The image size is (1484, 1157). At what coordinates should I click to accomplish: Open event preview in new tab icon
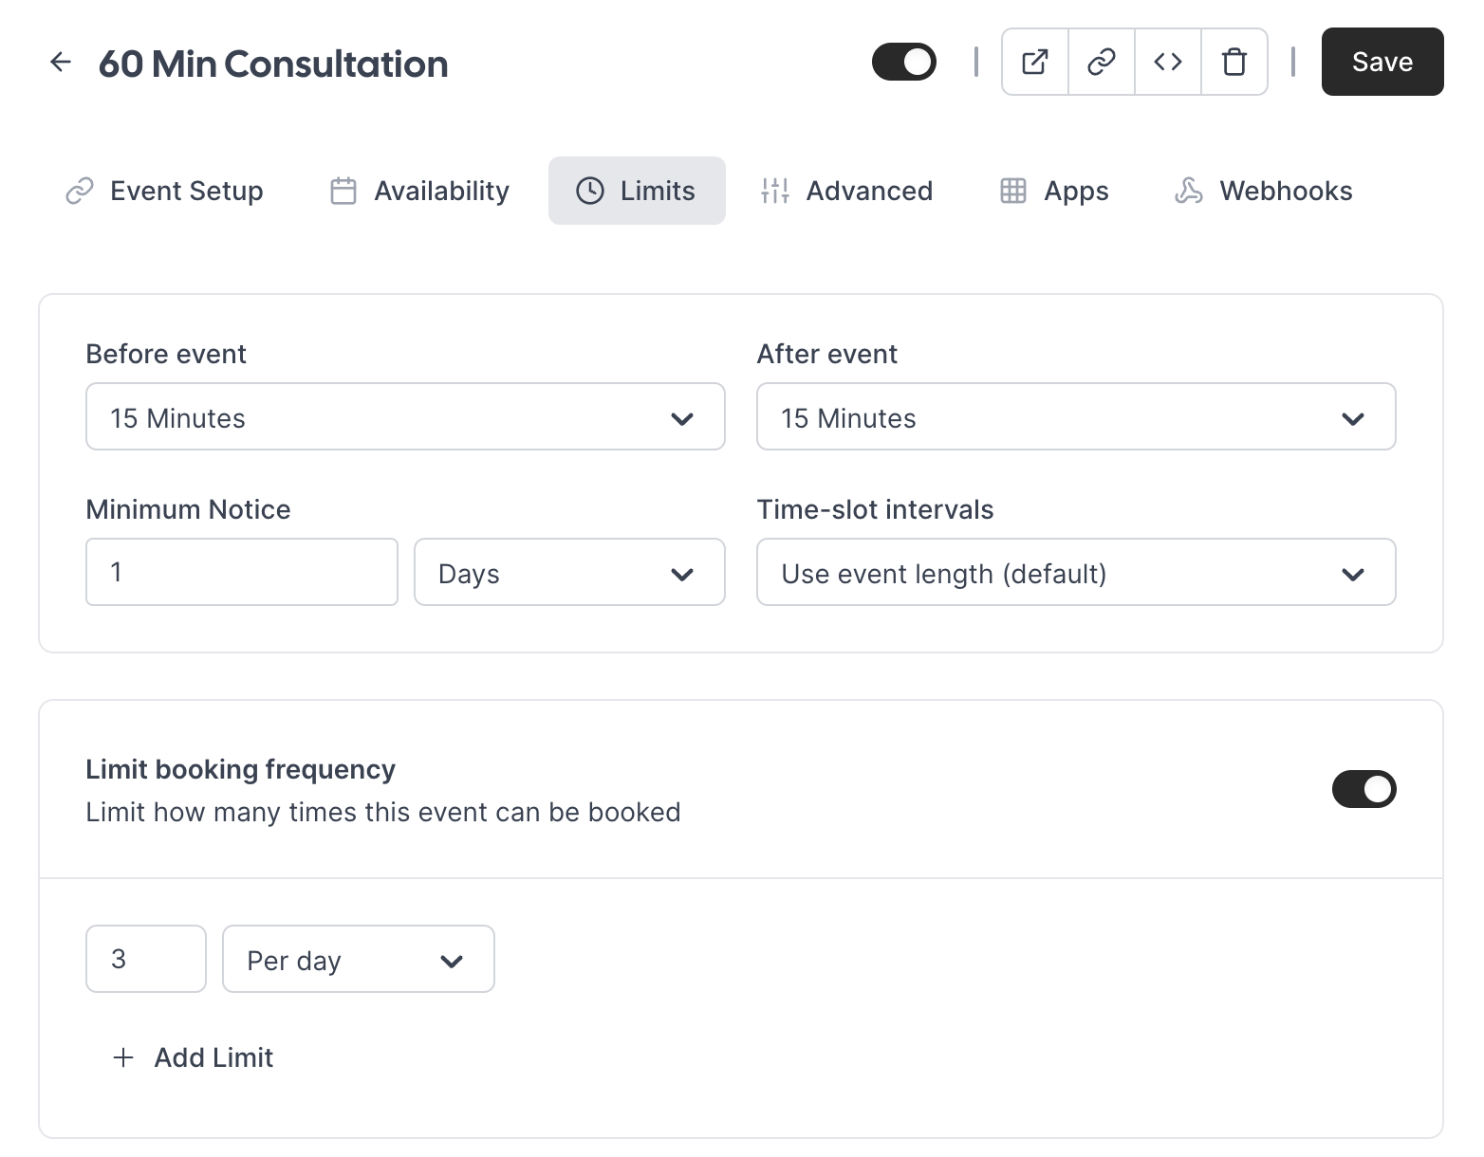point(1035,62)
